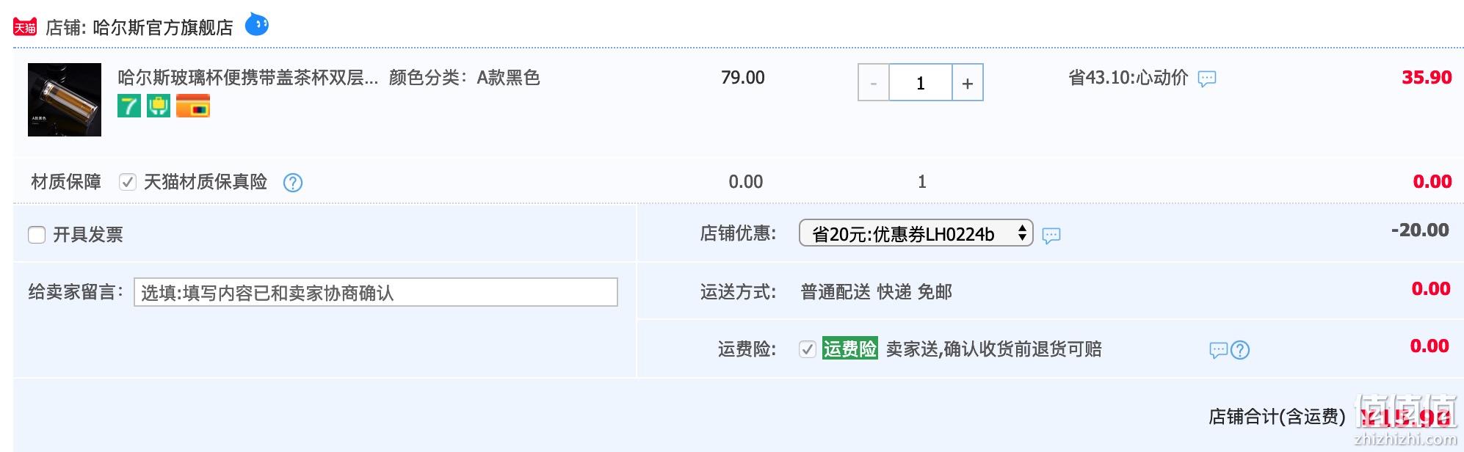Click comment bubble in the 运费险 row
The width and height of the screenshot is (1464, 452).
[x=1218, y=350]
